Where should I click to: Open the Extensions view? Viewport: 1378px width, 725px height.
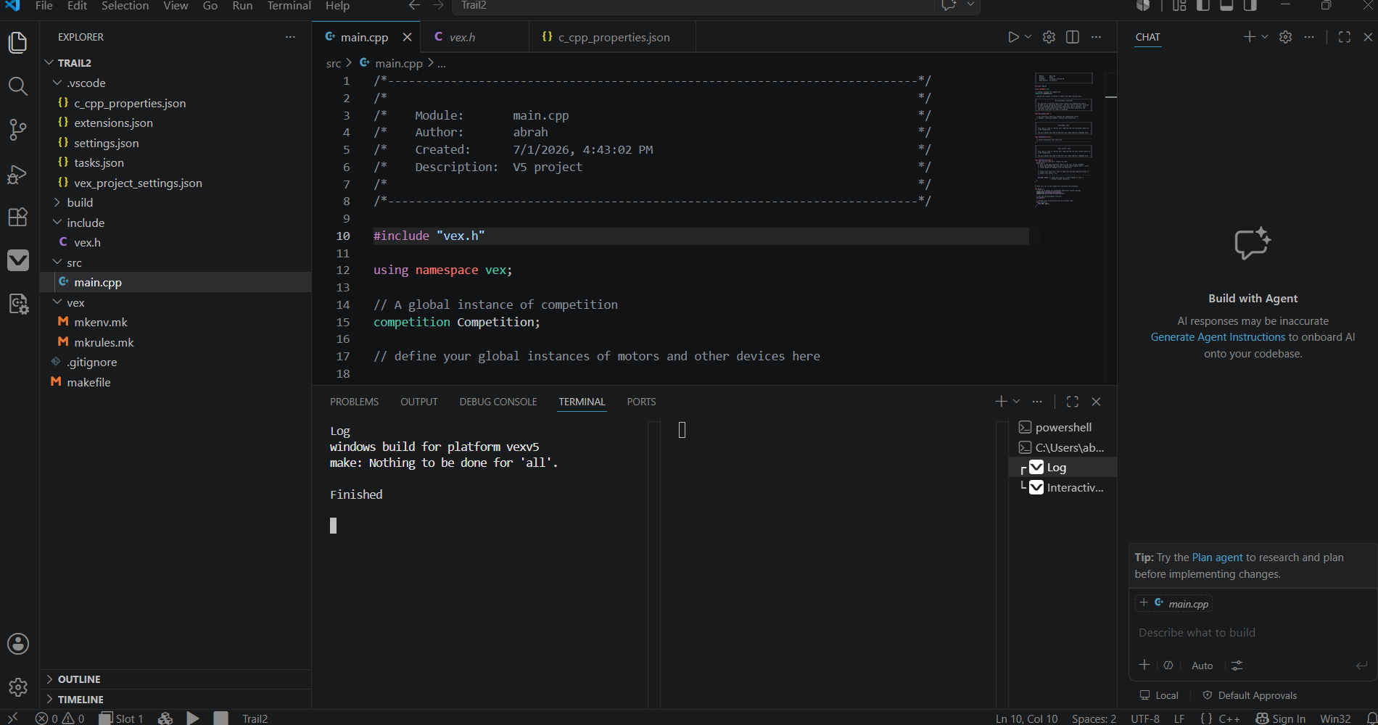pyautogui.click(x=18, y=217)
